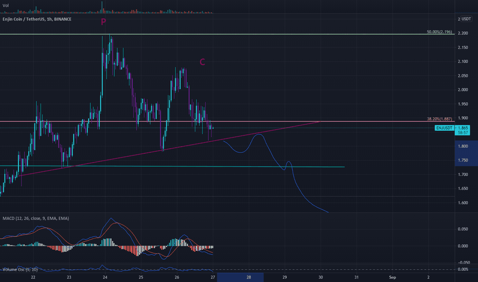This screenshot has width=478, height=282.
Task: Click 1.800 on the price axis
Action: point(463,146)
